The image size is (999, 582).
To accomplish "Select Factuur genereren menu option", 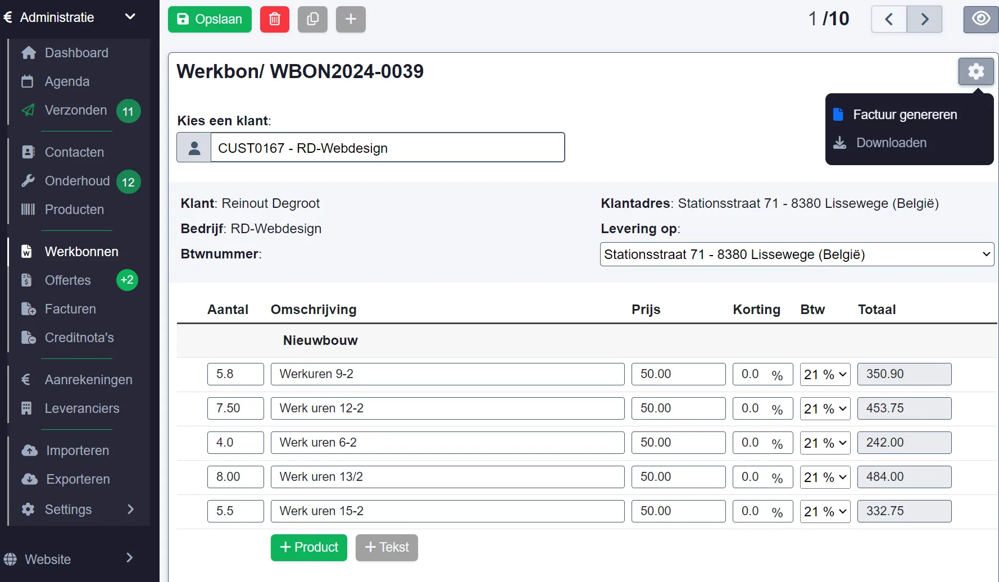I will [904, 115].
